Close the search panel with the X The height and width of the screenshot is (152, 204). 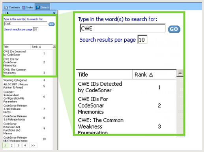54,13
